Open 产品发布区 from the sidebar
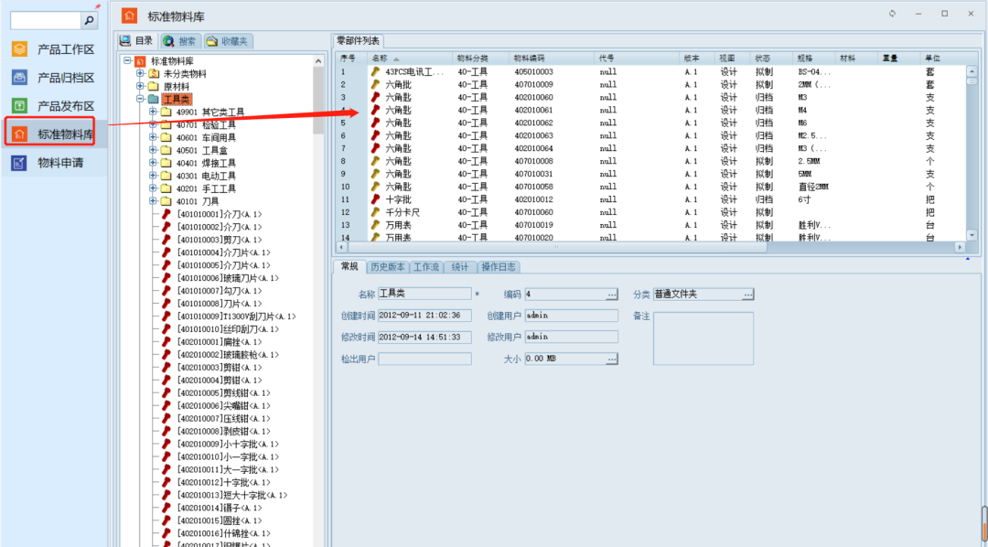 [65, 106]
